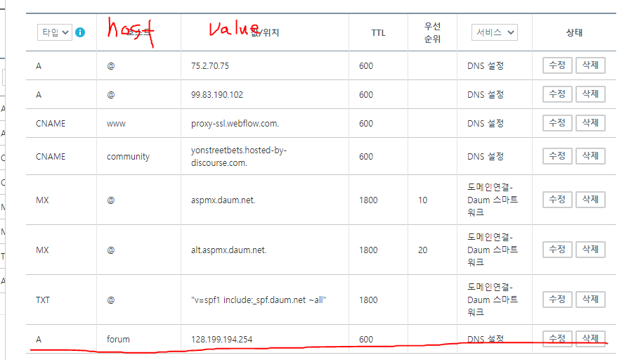
Task: Click 삭제 for aspmx.daum.net. MX record
Action: 590,200
